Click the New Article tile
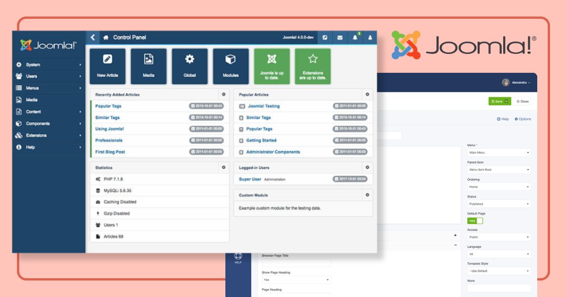This screenshot has width=567, height=297. (107, 66)
